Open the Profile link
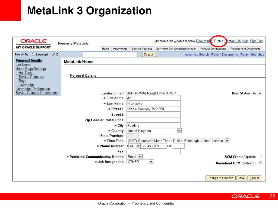Image resolution: width=278 pixels, height=208 pixels. coord(219,41)
